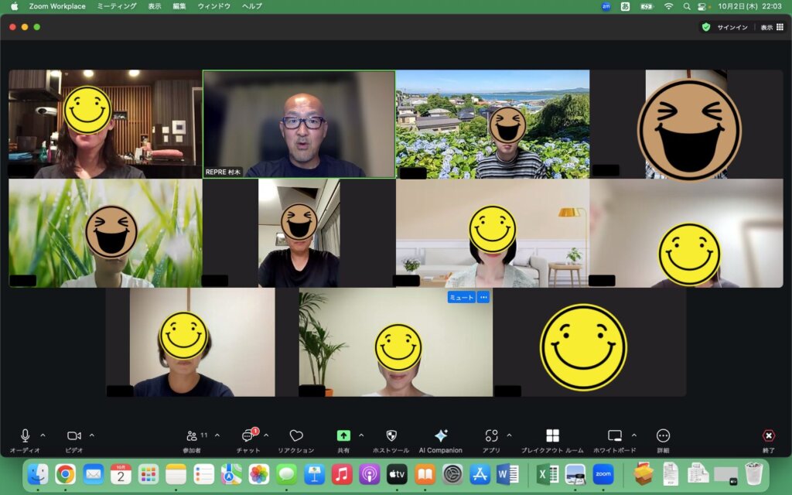Open the ミーティング menu in menu bar
792x495 pixels.
pyautogui.click(x=117, y=6)
